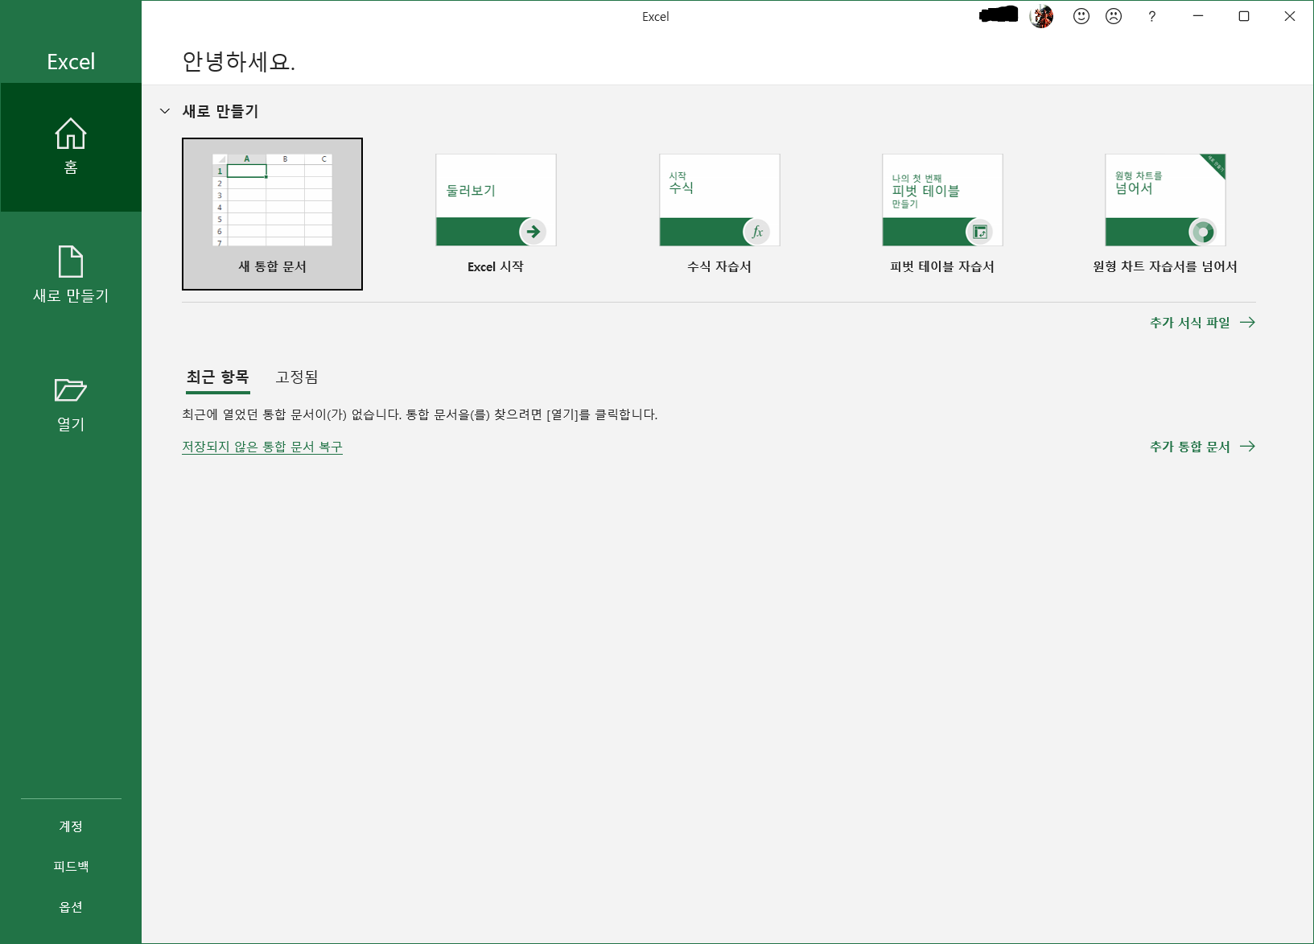Image resolution: width=1314 pixels, height=944 pixels.
Task: Click the arrow icon on the 둘러보기 template
Action: (x=533, y=232)
